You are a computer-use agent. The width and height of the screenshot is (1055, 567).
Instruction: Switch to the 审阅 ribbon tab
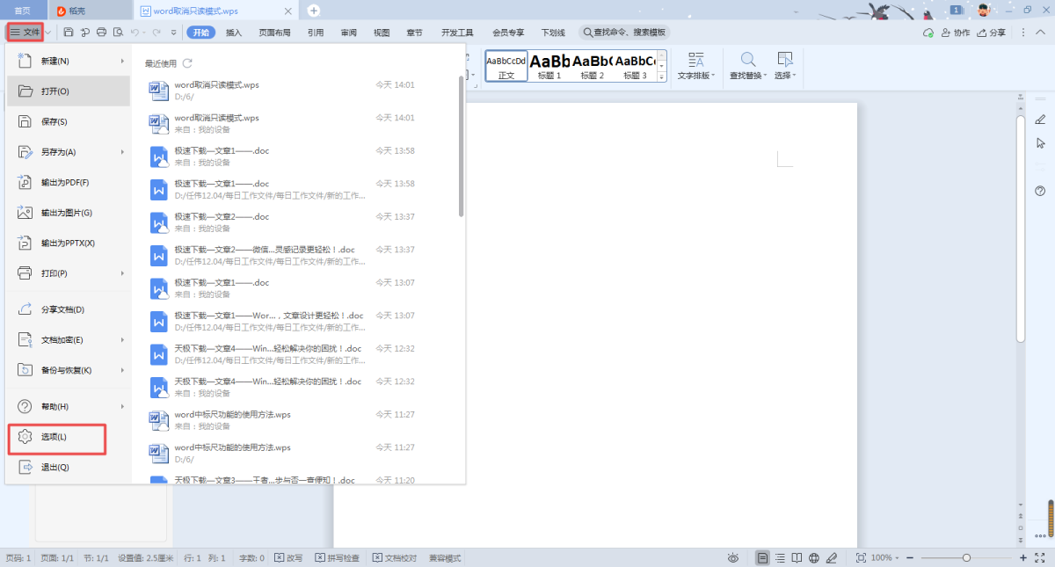tap(349, 33)
